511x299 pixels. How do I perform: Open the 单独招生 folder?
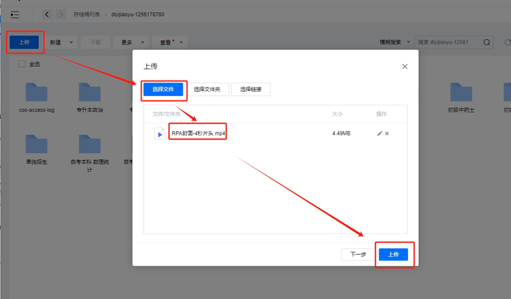[x=36, y=149]
